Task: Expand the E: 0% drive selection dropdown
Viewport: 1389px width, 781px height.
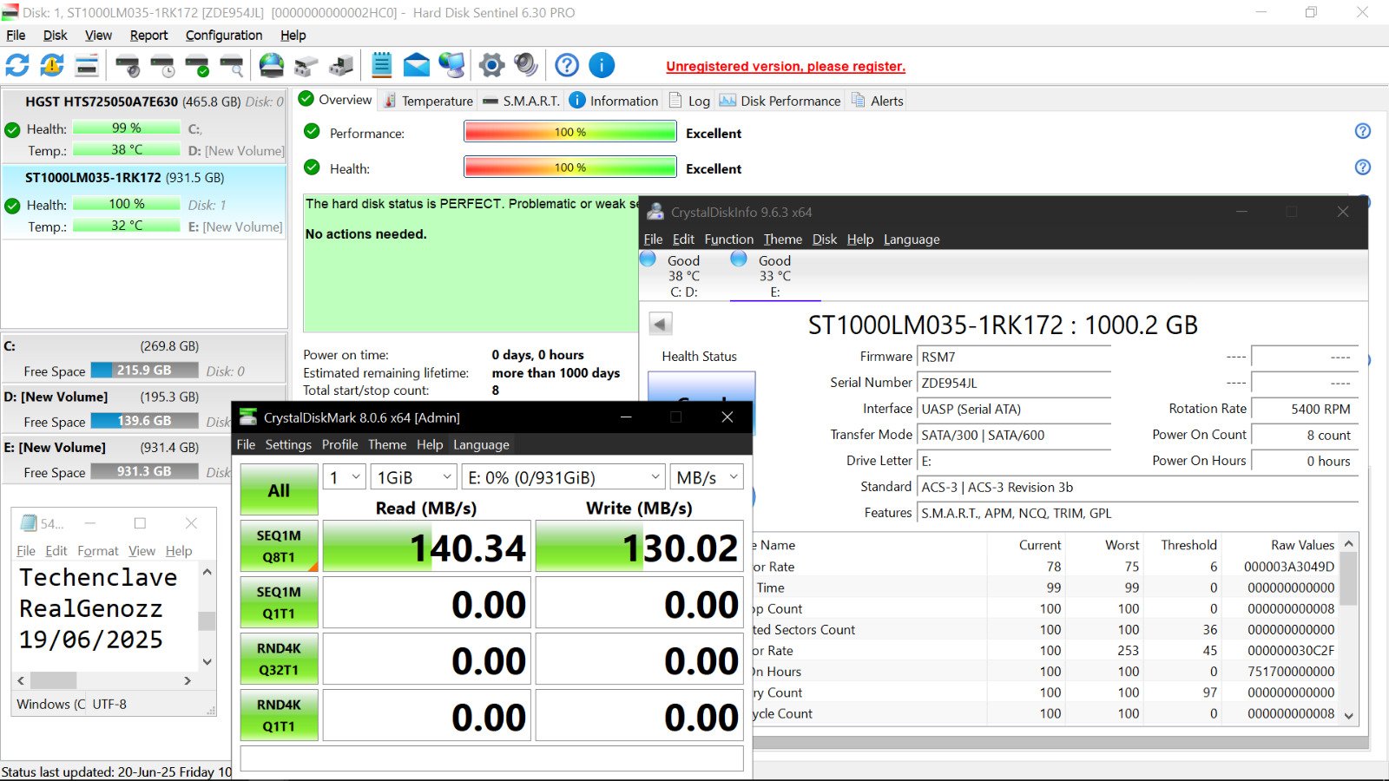Action: (563, 477)
